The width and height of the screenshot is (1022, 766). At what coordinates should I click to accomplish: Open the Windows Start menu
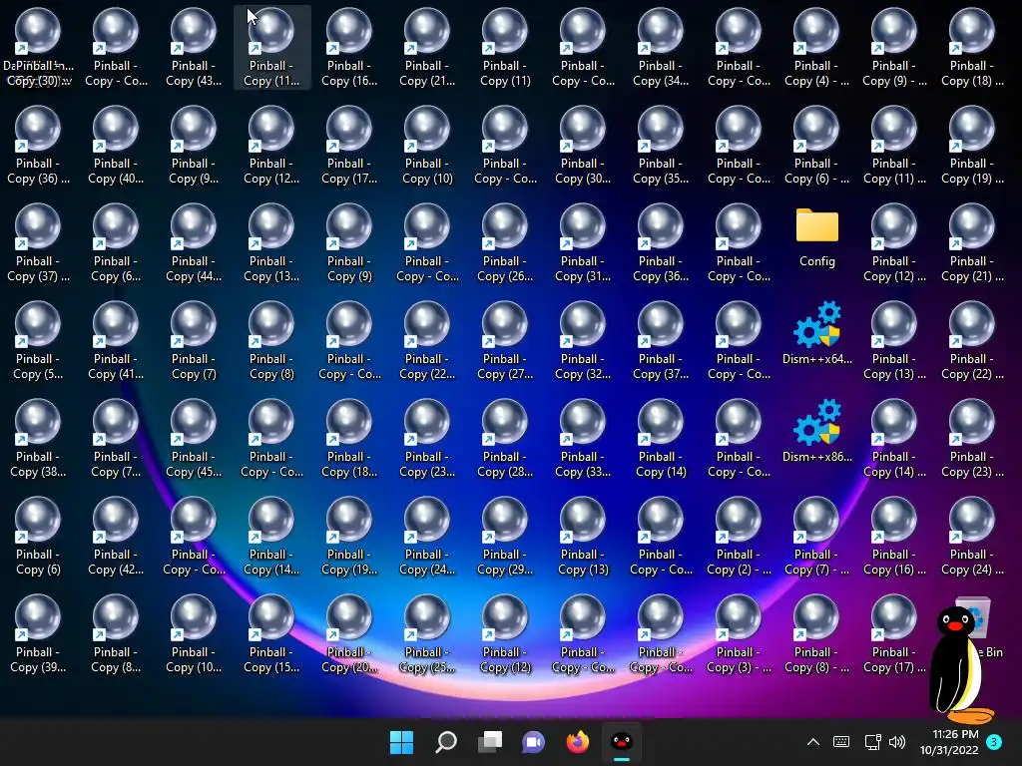coord(401,742)
